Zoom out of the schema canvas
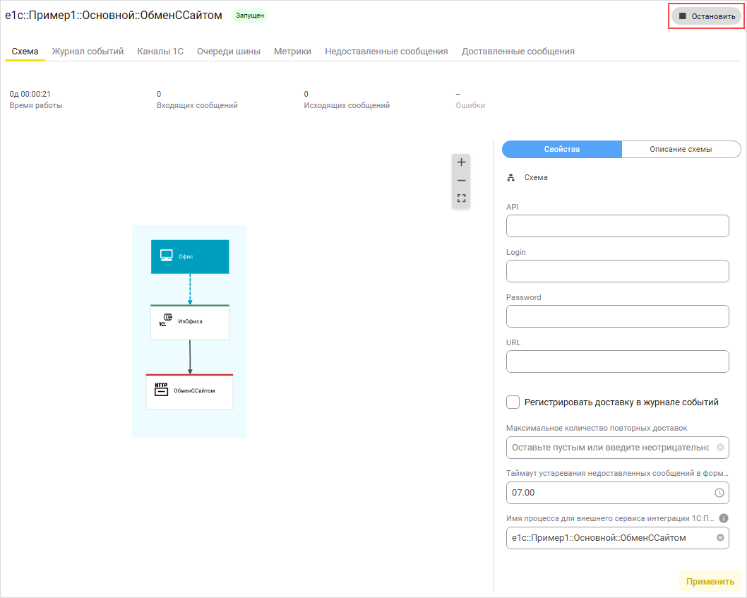747x598 pixels. point(462,181)
